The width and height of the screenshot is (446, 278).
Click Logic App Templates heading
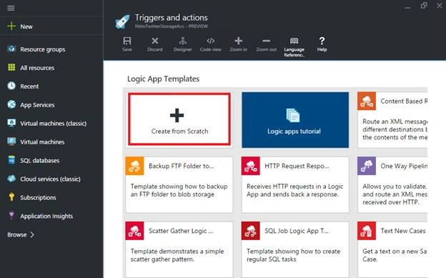pyautogui.click(x=163, y=79)
